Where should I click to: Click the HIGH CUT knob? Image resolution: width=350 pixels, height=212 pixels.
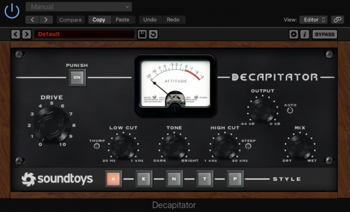tap(225, 147)
